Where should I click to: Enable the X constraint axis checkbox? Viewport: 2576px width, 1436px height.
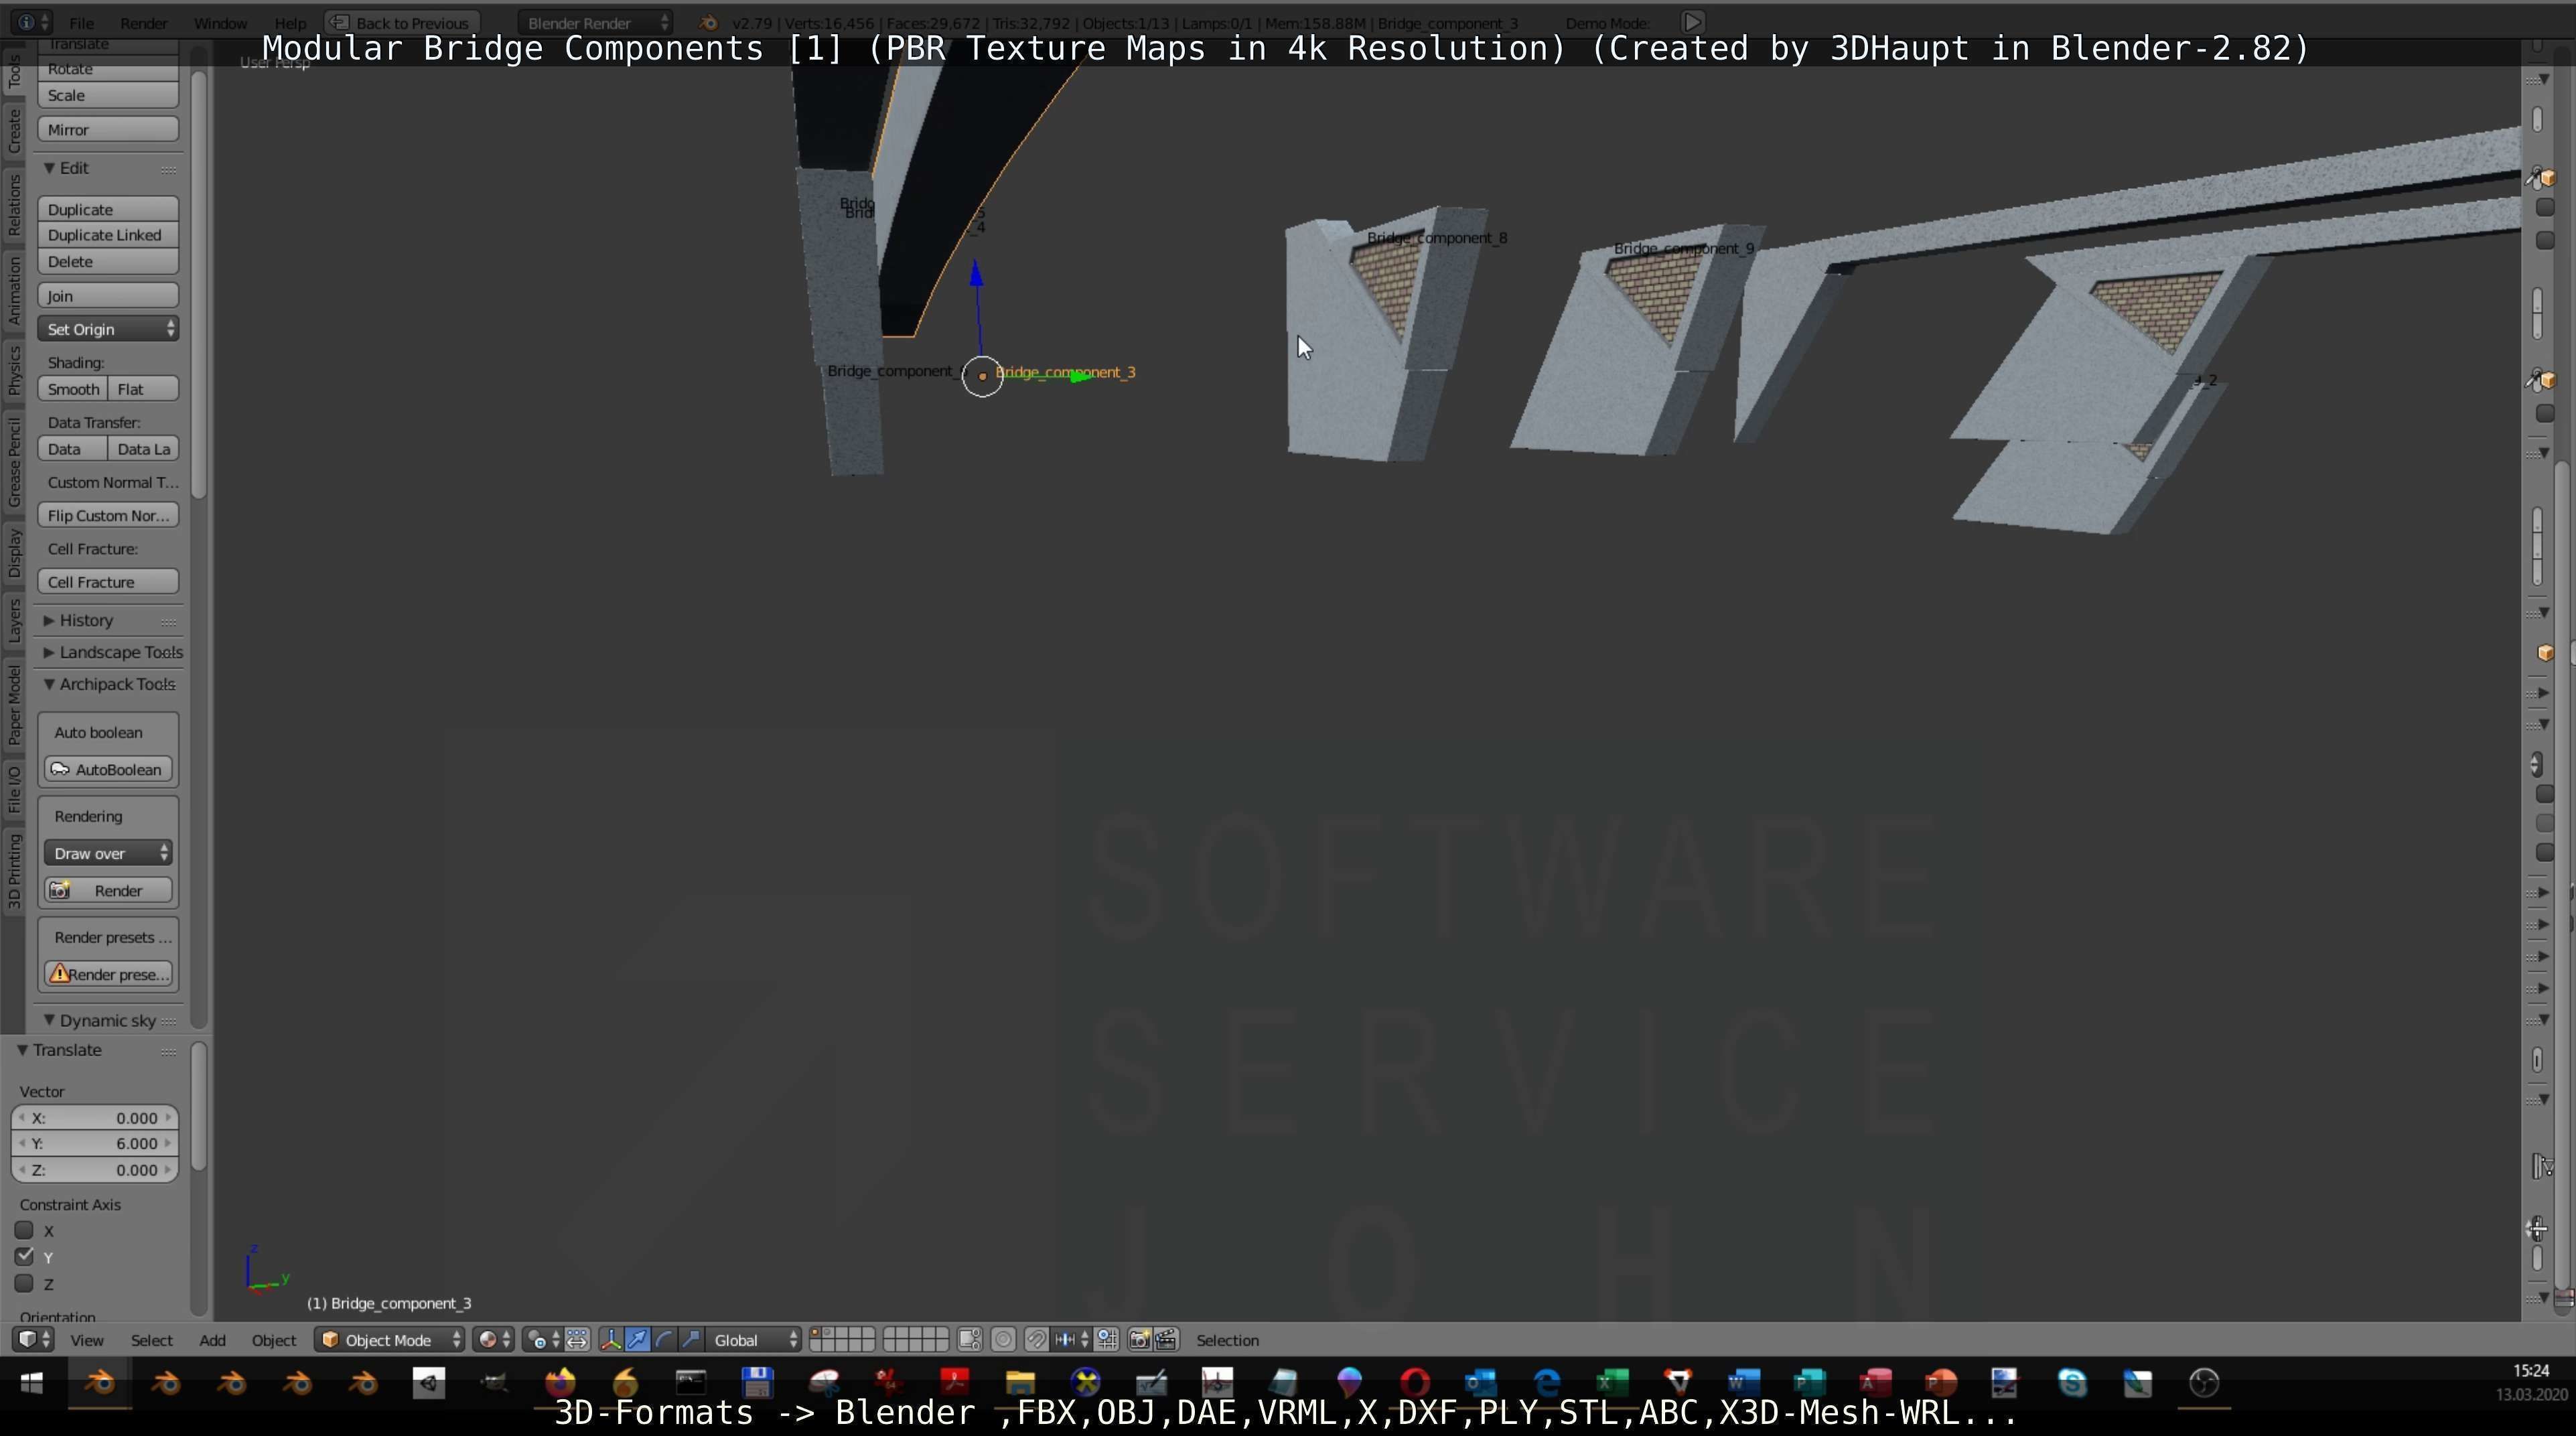(25, 1231)
